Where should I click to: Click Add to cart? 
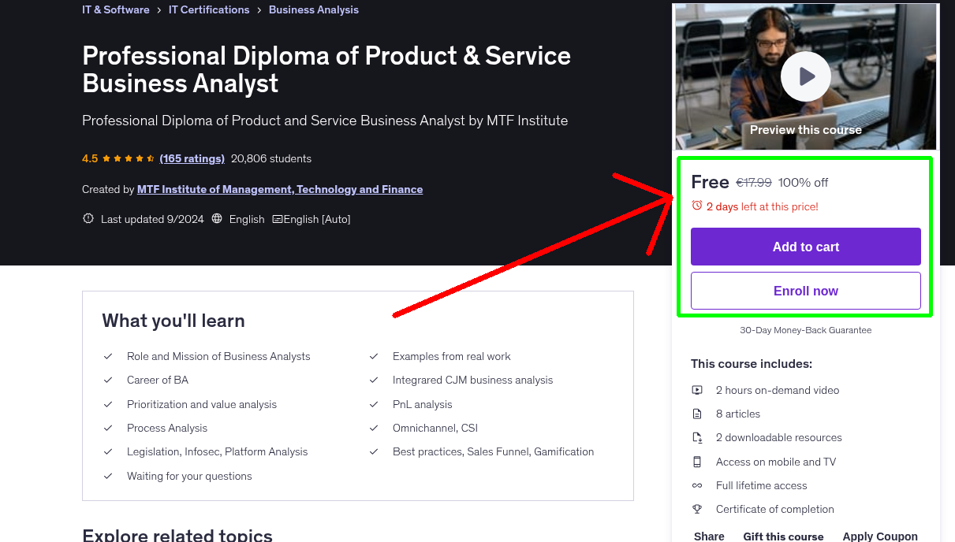[x=805, y=246]
